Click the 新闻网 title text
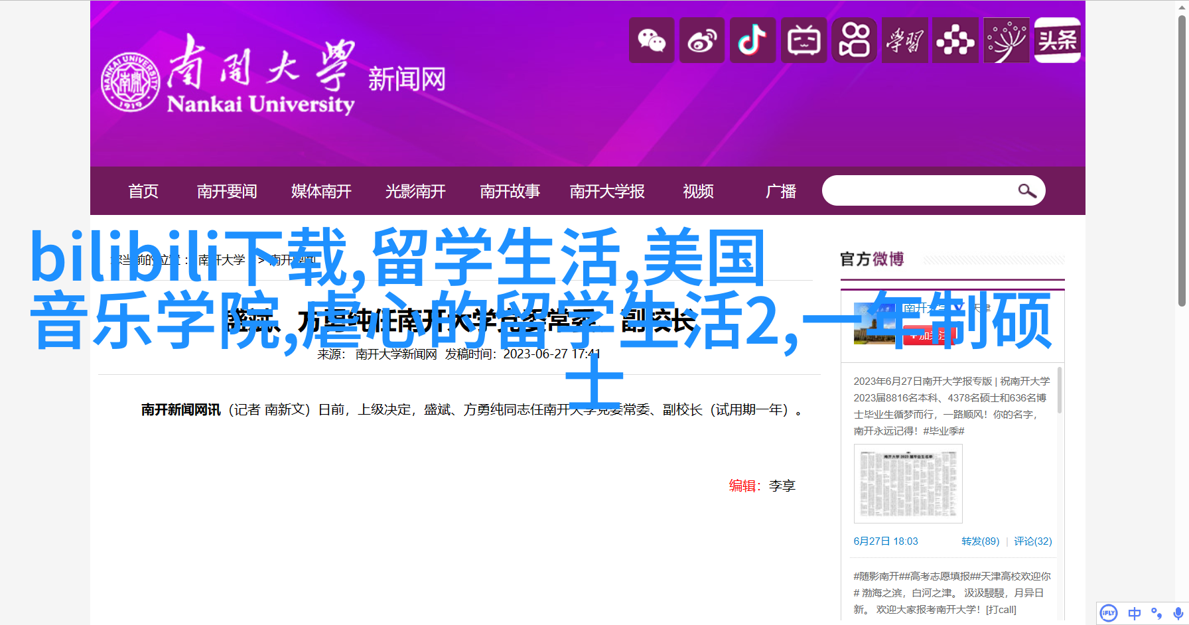Screen dimensions: 1189x625 click(x=407, y=80)
